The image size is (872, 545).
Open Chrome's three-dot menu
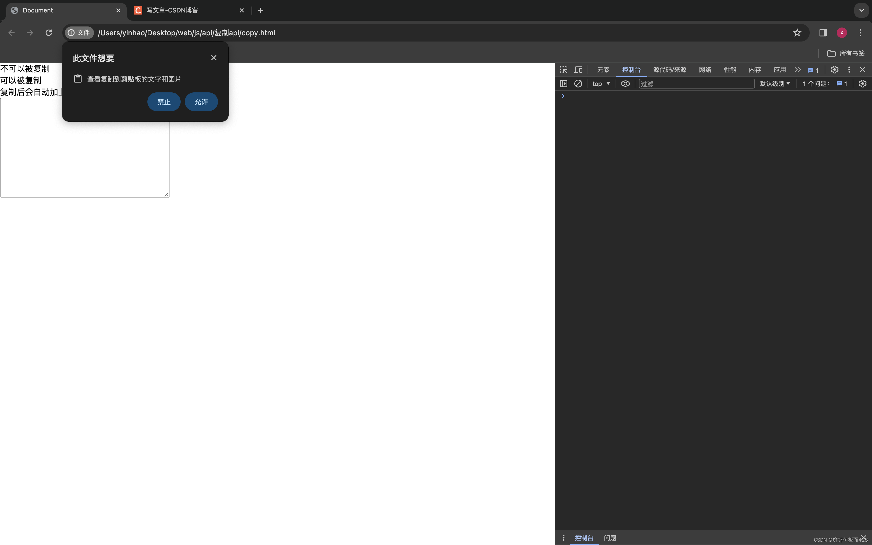861,33
